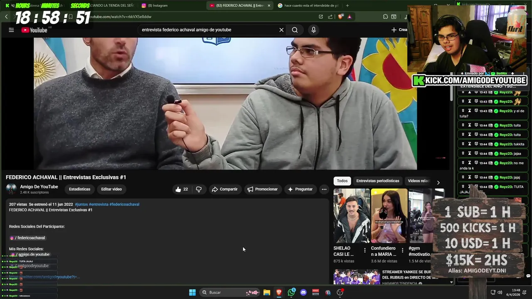Open the SHELAO CASI LE short thumbnail

point(352,216)
